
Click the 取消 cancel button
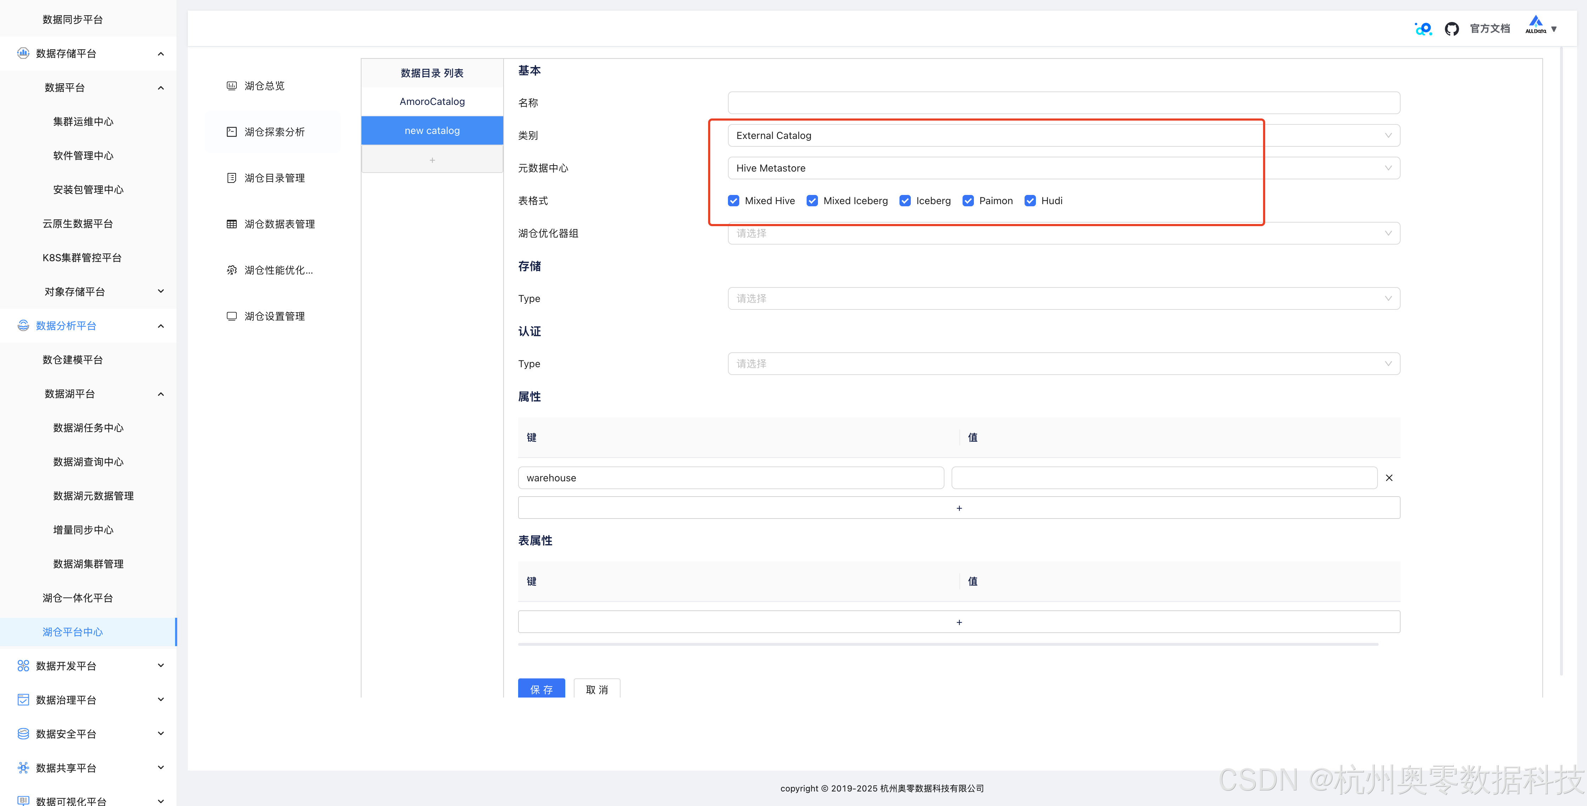coord(597,688)
